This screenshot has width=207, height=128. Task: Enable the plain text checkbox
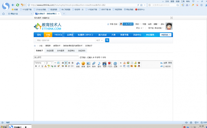[164, 66]
